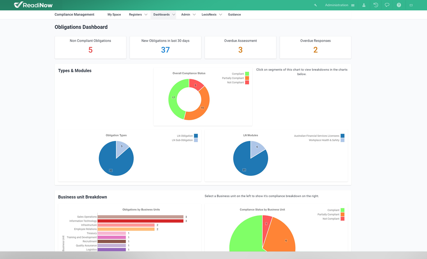Click the ReadiNow logo

pyautogui.click(x=33, y=5)
